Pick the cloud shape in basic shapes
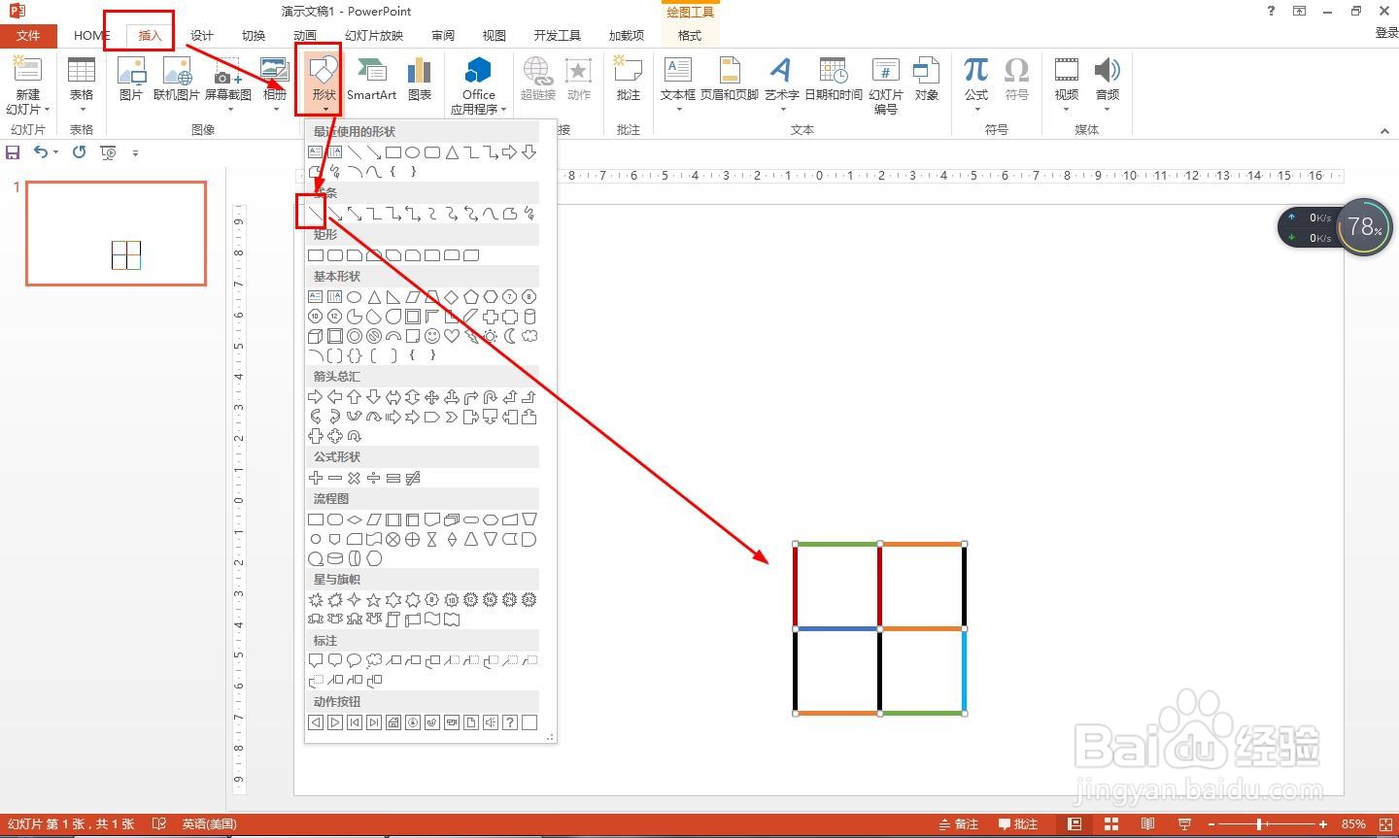 [529, 336]
